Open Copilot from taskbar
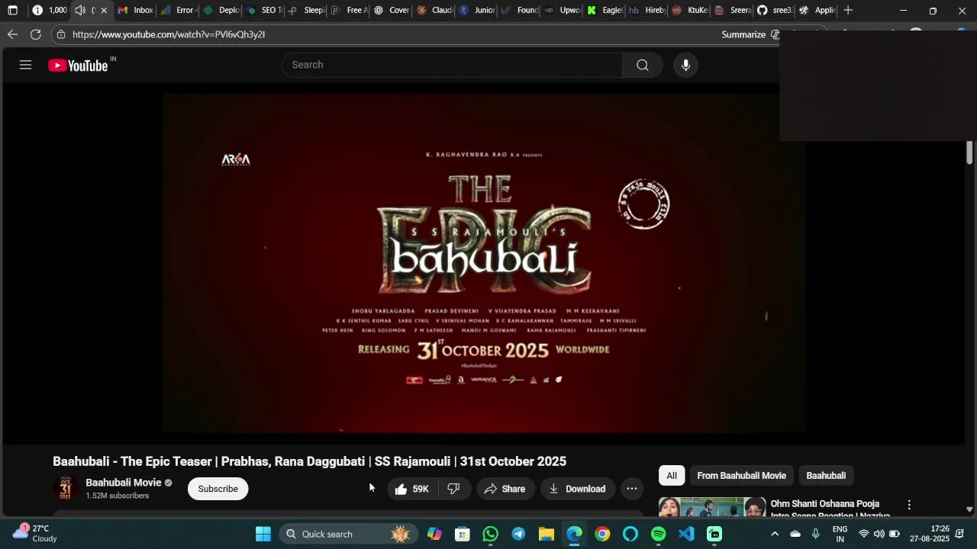 [x=434, y=534]
